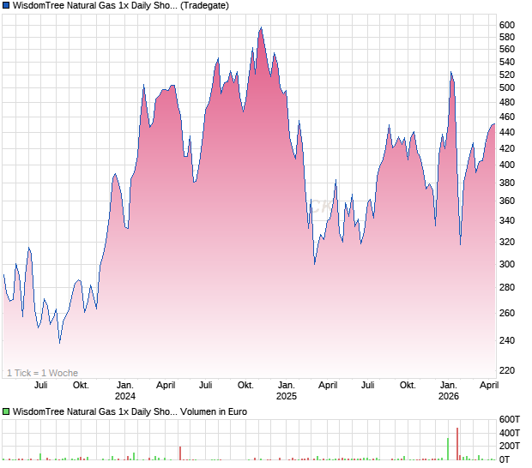
Task: Click the 500 price axis label
Action: 507,87
